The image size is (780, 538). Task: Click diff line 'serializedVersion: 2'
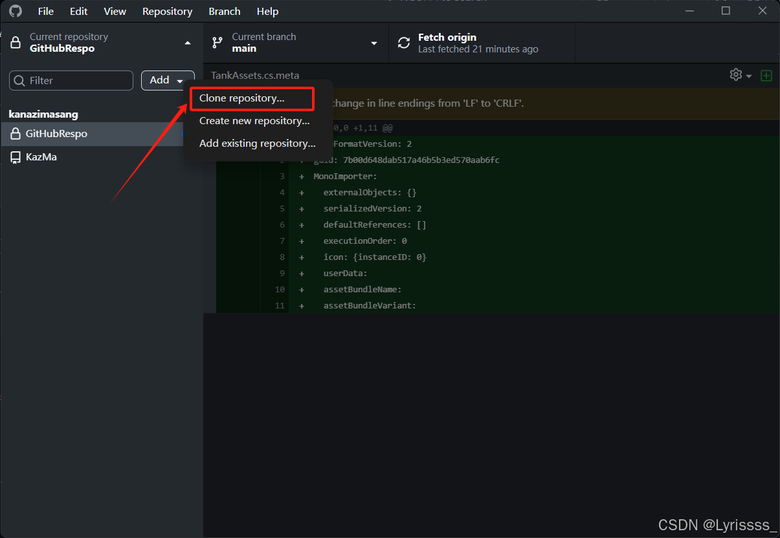(372, 208)
